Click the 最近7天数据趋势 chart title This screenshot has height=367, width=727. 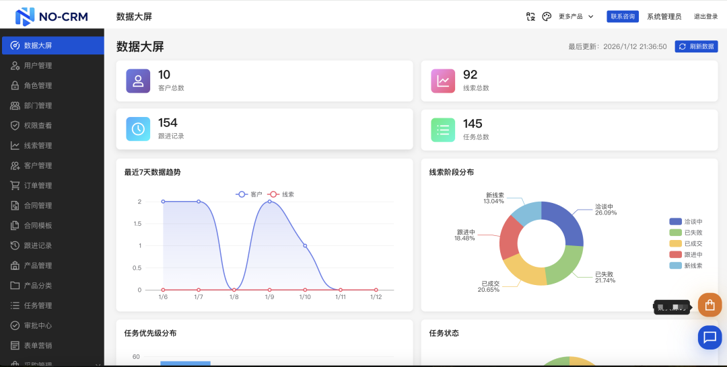[153, 172]
